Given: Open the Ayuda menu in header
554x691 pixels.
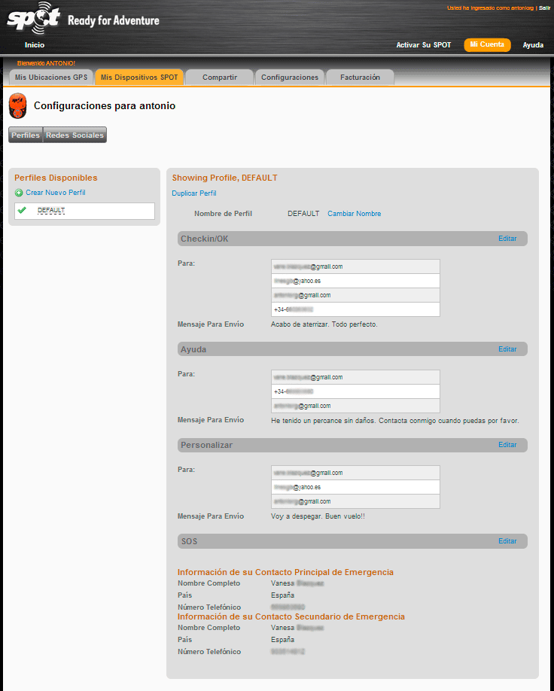Looking at the screenshot, I should pos(533,45).
